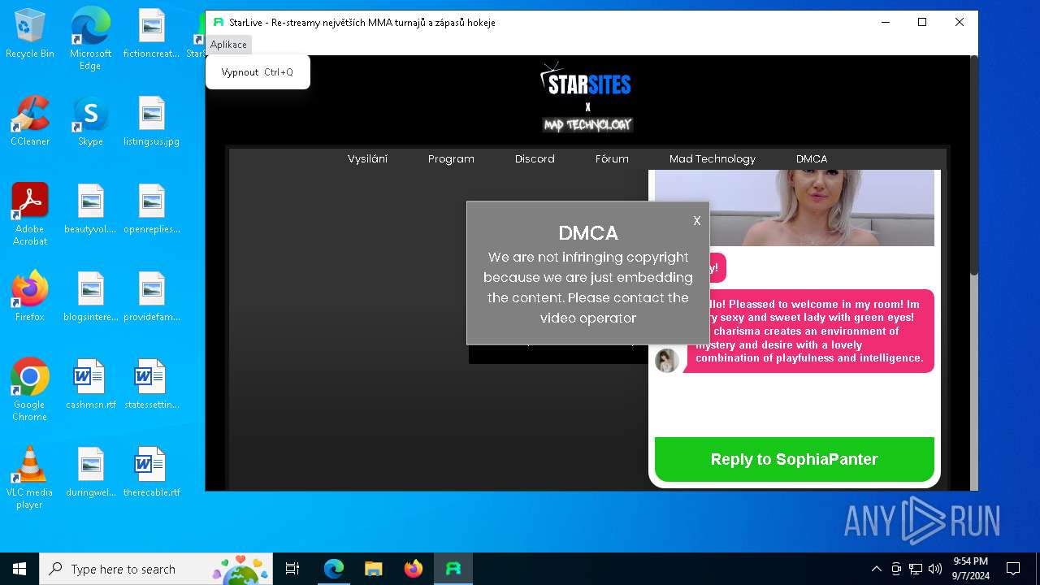Viewport: 1040px width, 585px height.
Task: Open the Fórum navigation link
Action: tap(612, 158)
